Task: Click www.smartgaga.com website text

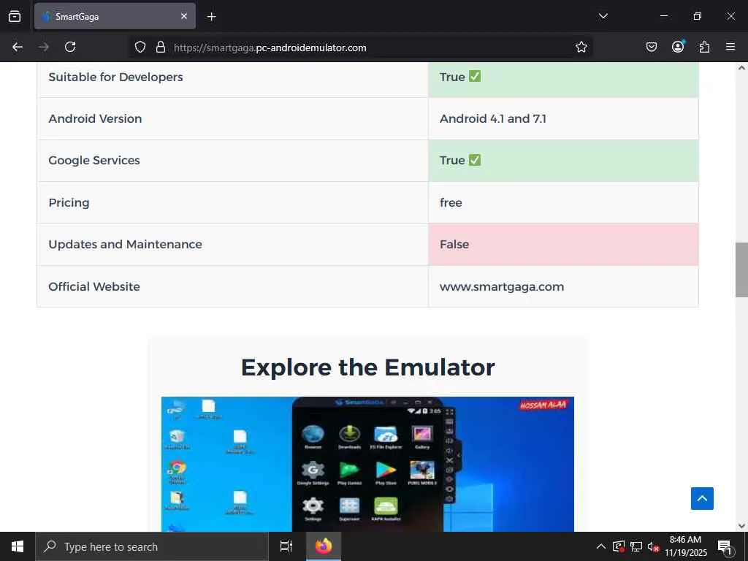Action: coord(502,286)
